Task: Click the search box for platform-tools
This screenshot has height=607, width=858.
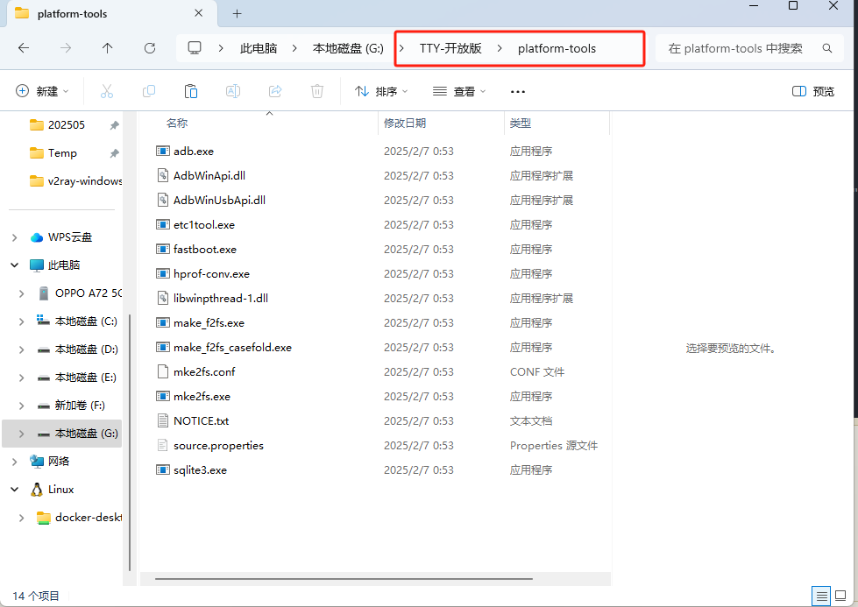Action: 741,48
